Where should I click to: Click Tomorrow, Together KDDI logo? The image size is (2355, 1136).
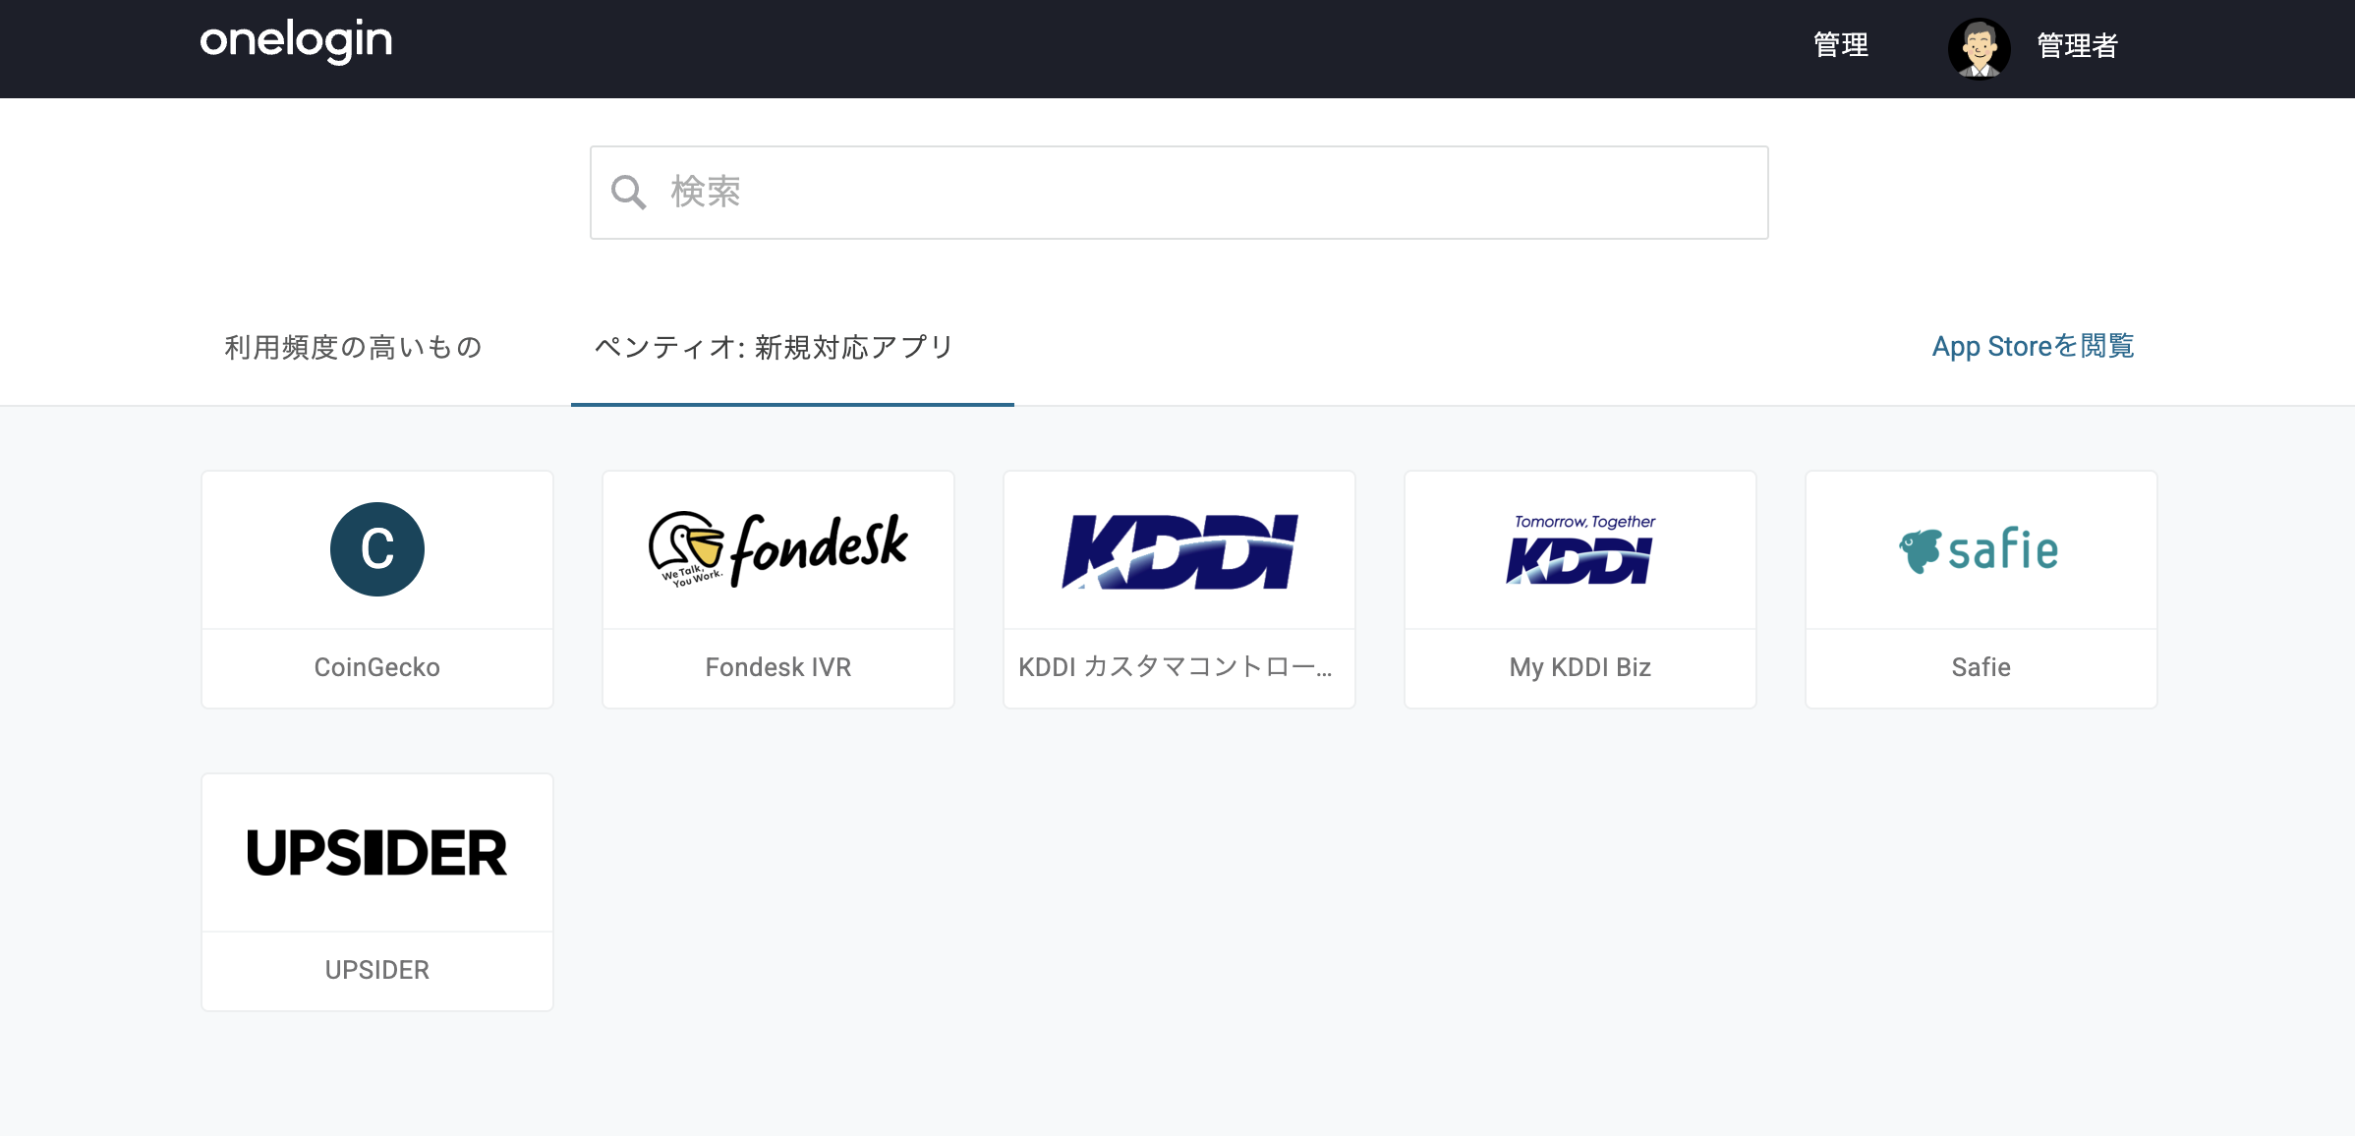pyautogui.click(x=1580, y=549)
